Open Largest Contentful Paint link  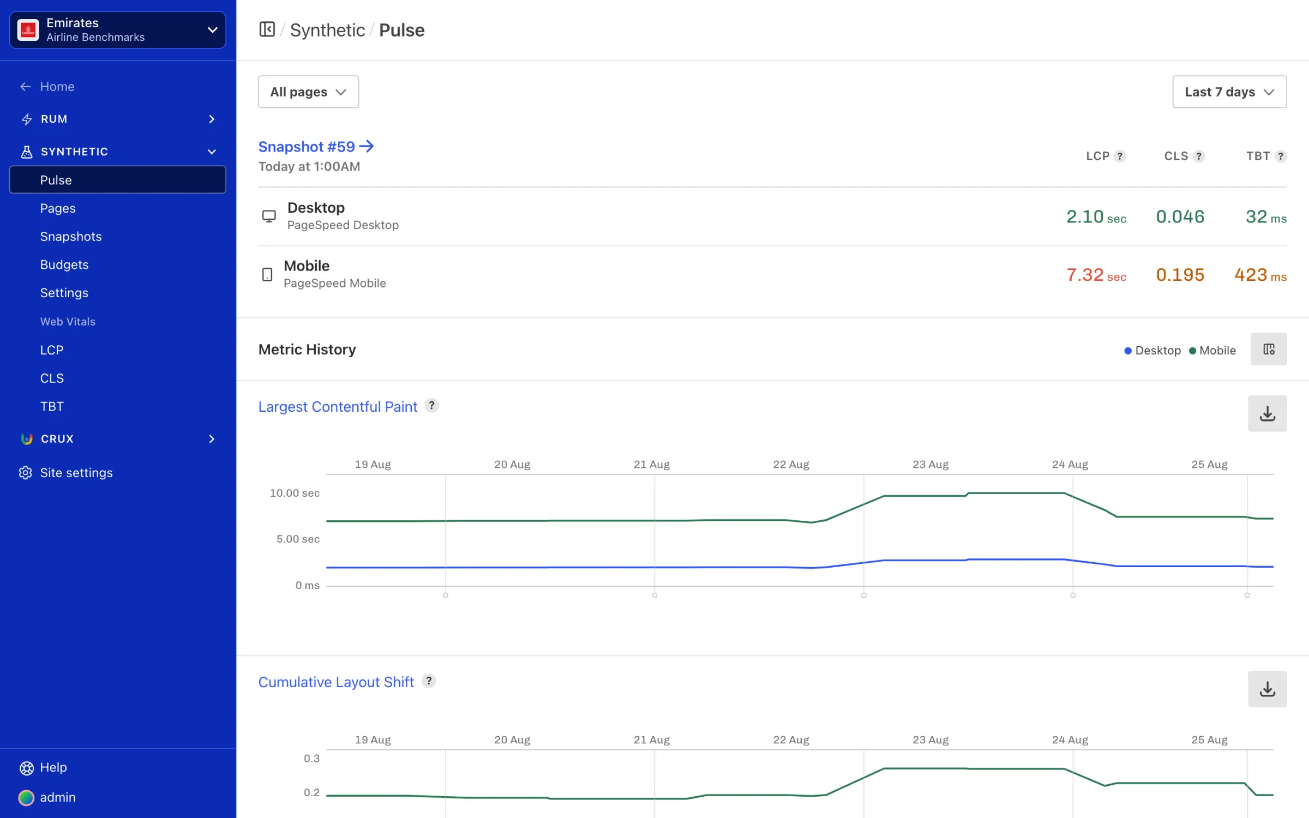click(338, 407)
